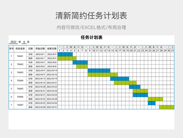Select the TASK3 name cell
Image resolution: width=183 pixels, height=138 pixels.
20,73
